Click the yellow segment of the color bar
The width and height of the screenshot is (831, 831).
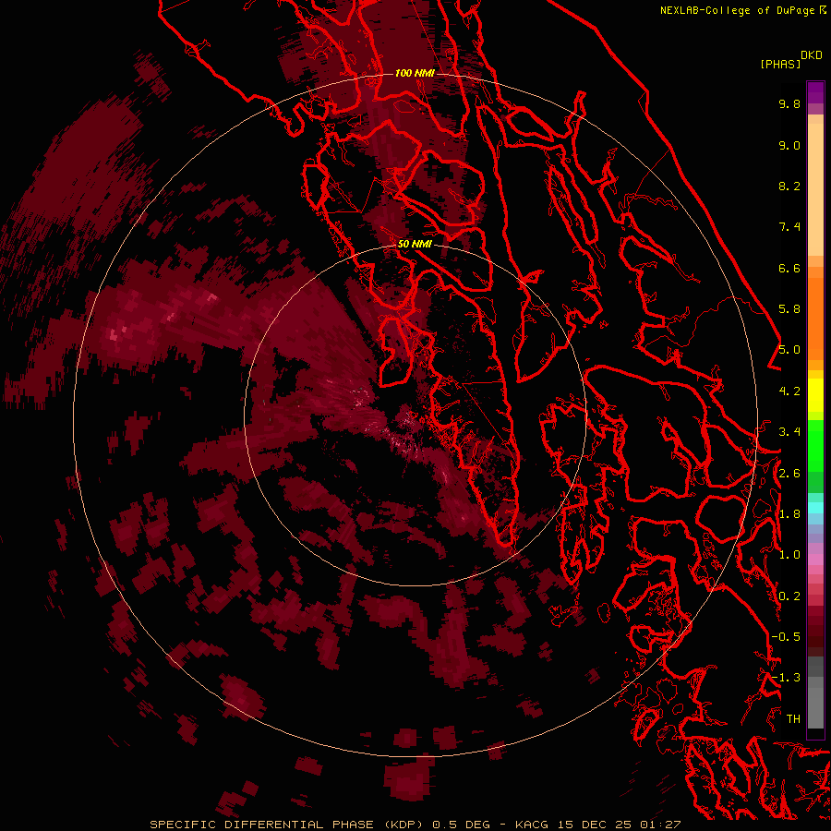pyautogui.click(x=815, y=395)
